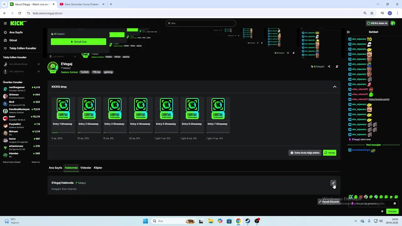Click the pencil edit icon in about panel

(x=333, y=183)
